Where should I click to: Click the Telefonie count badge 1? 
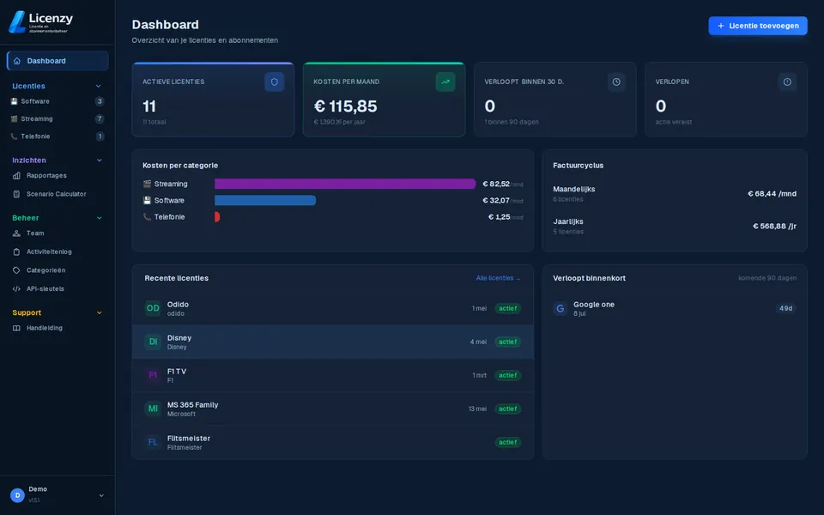coord(100,136)
